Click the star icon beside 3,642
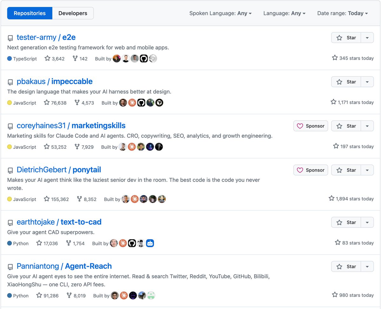This screenshot has width=381, height=309. click(48, 58)
